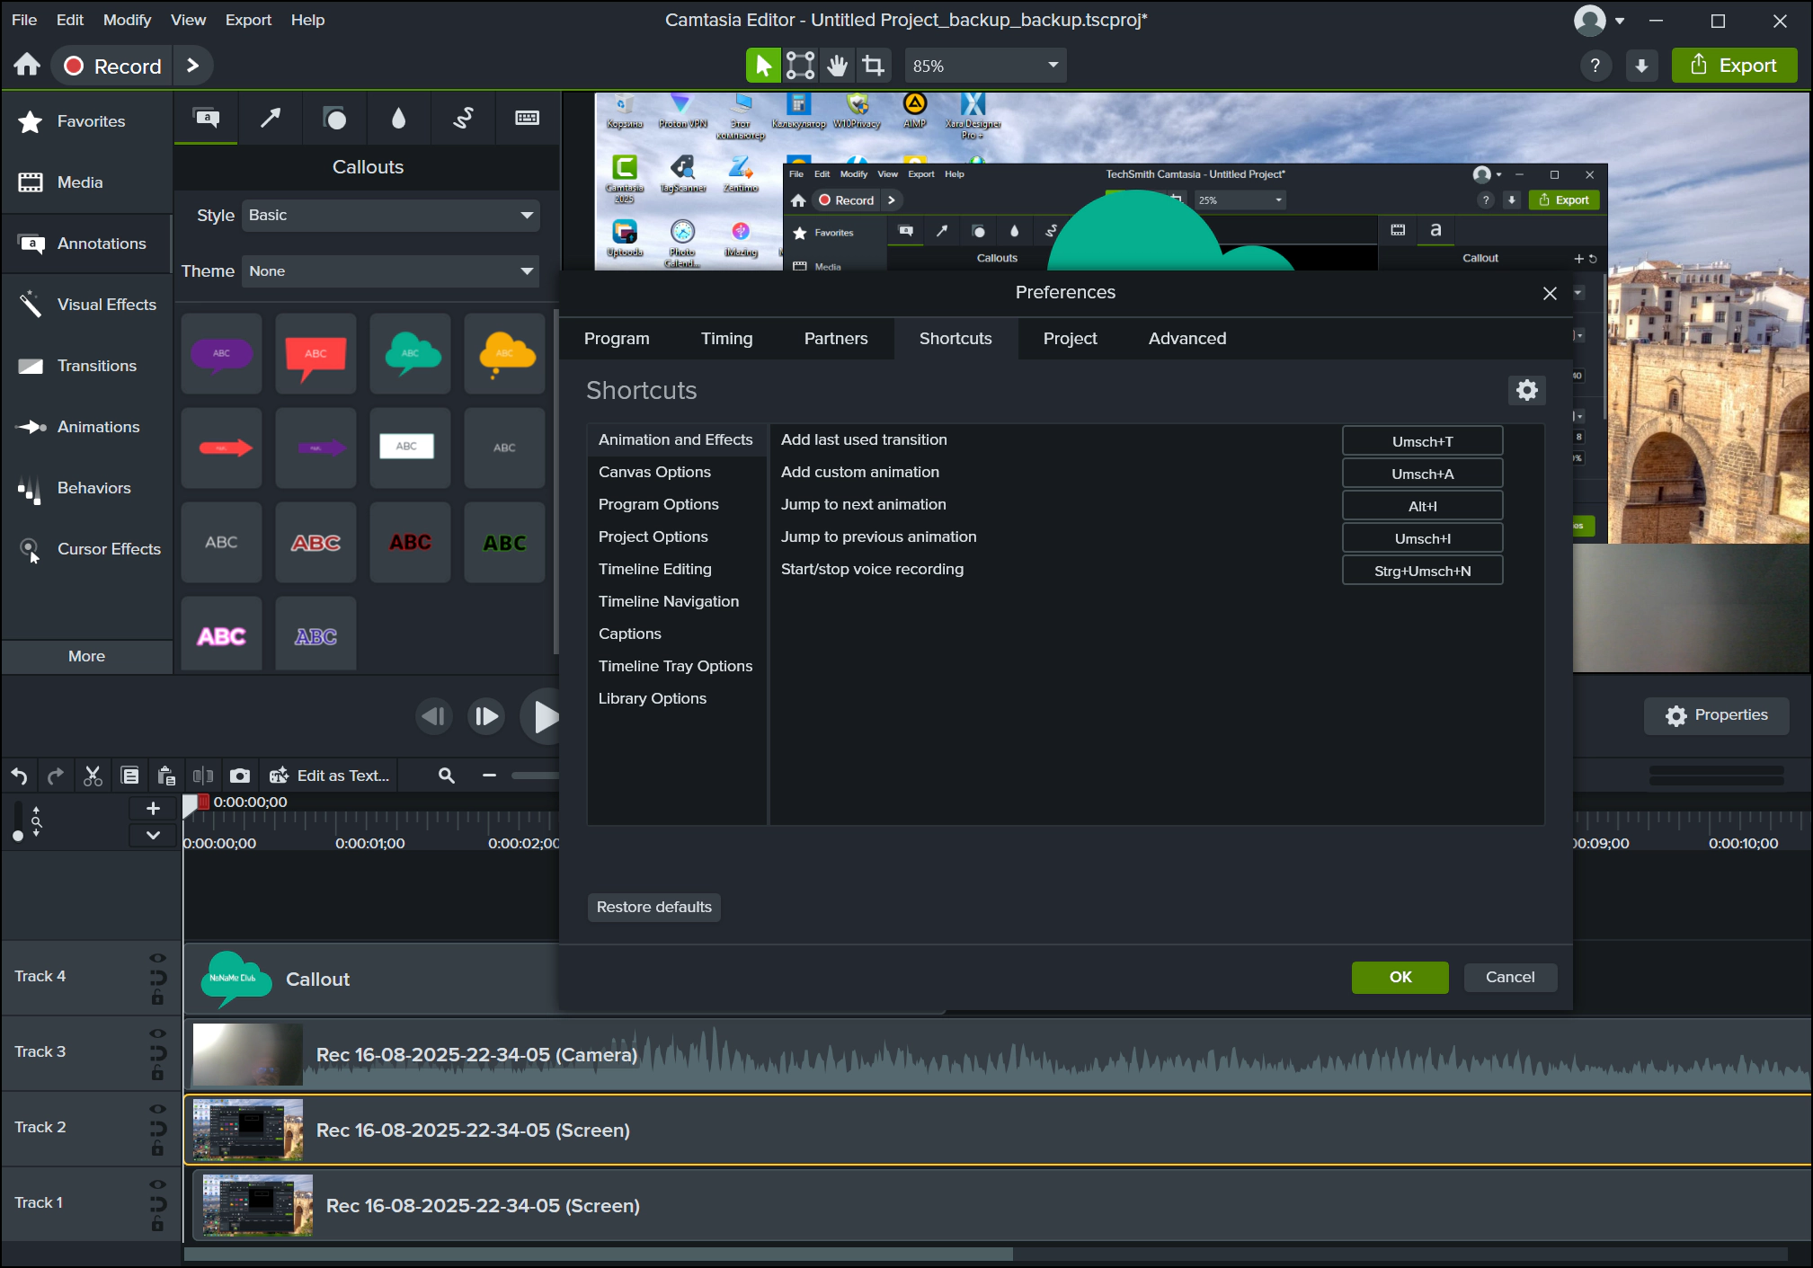Open the Style dropdown showing Basic

[x=390, y=216]
